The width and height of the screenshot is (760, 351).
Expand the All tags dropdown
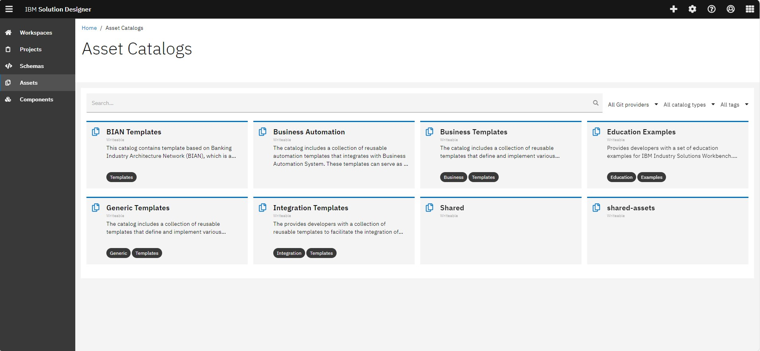click(x=735, y=105)
